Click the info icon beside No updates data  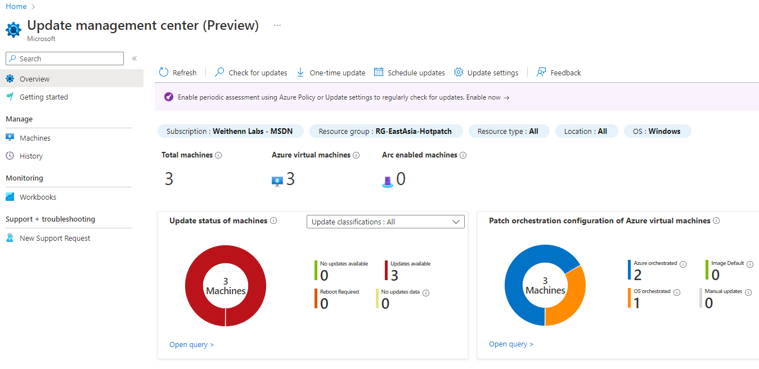coord(426,293)
